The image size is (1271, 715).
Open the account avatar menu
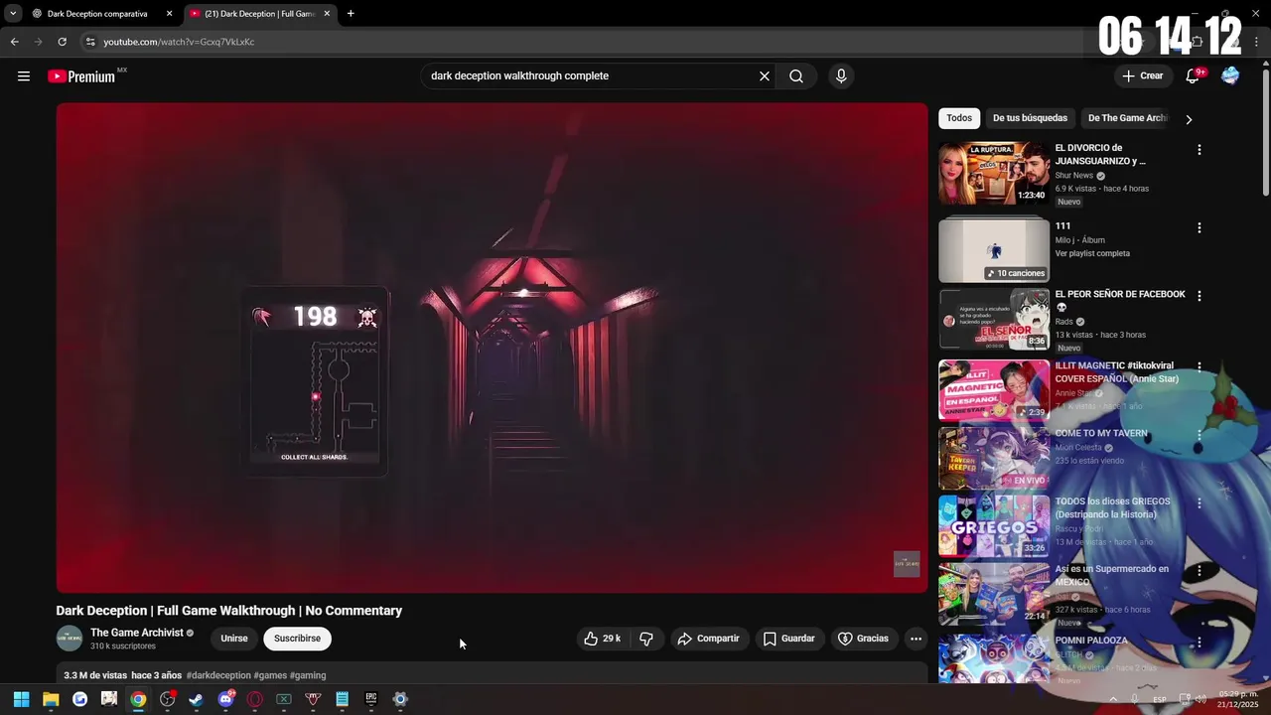[1230, 76]
